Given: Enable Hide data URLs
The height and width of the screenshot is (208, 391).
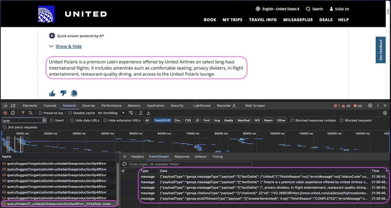Looking at the screenshot, I should click(x=72, y=120).
